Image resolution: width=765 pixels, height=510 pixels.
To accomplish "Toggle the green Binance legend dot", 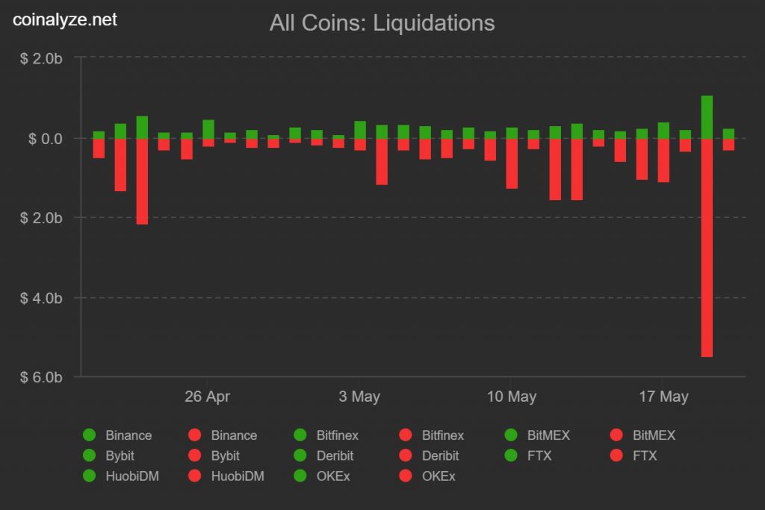I will (90, 435).
